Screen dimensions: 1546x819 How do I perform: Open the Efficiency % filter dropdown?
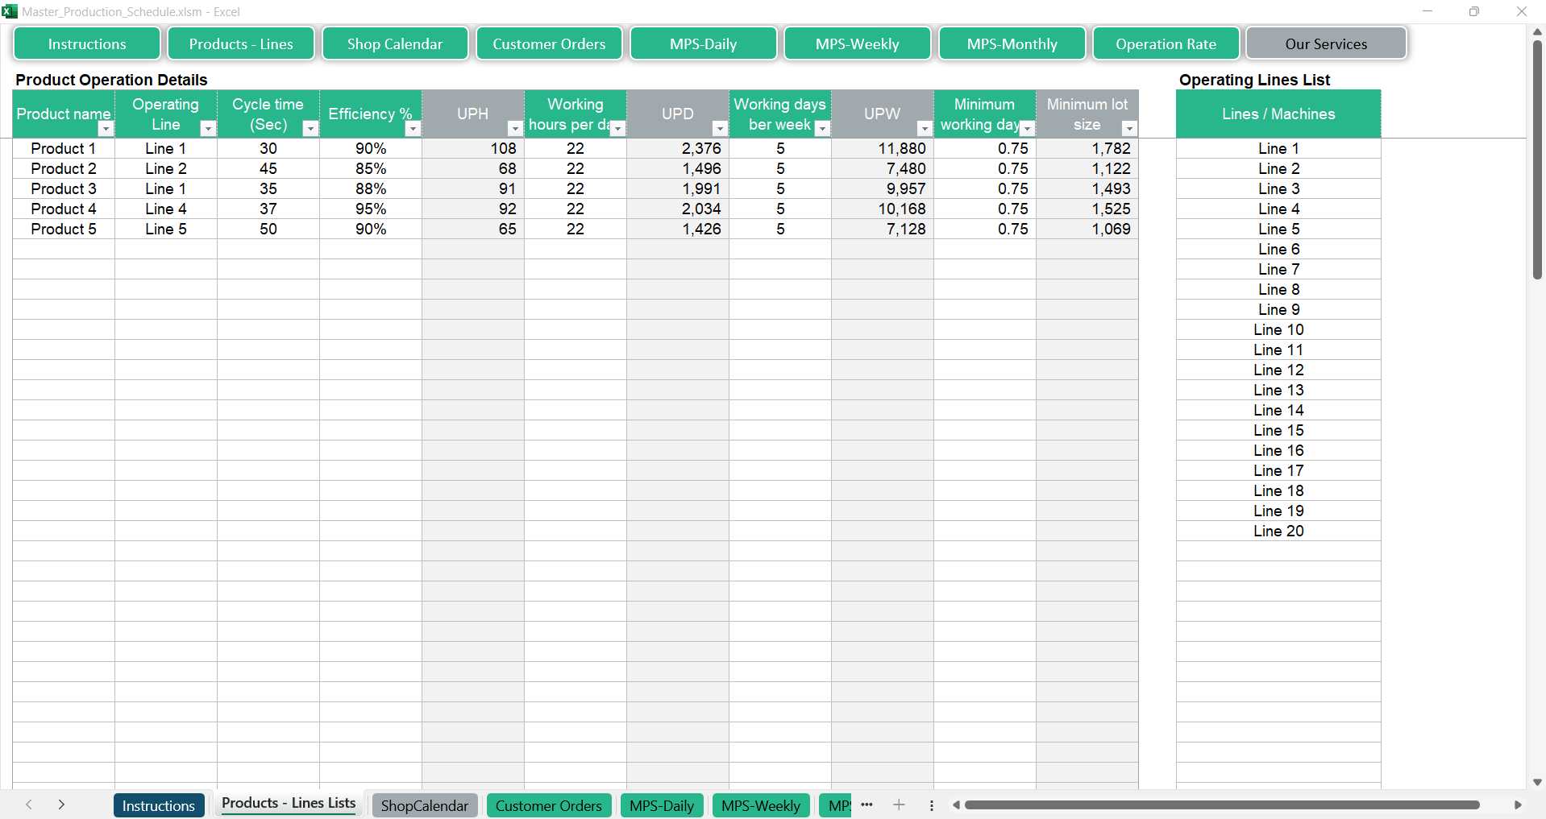pos(413,129)
